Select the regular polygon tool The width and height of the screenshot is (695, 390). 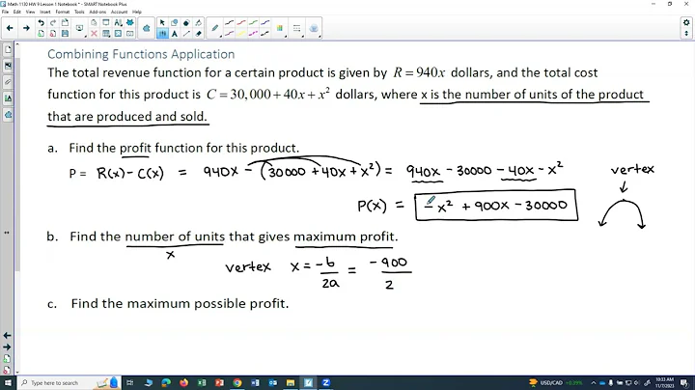pyautogui.click(x=186, y=23)
